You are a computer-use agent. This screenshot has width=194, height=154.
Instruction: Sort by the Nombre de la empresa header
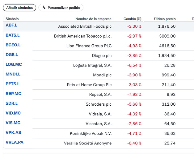point(93,19)
